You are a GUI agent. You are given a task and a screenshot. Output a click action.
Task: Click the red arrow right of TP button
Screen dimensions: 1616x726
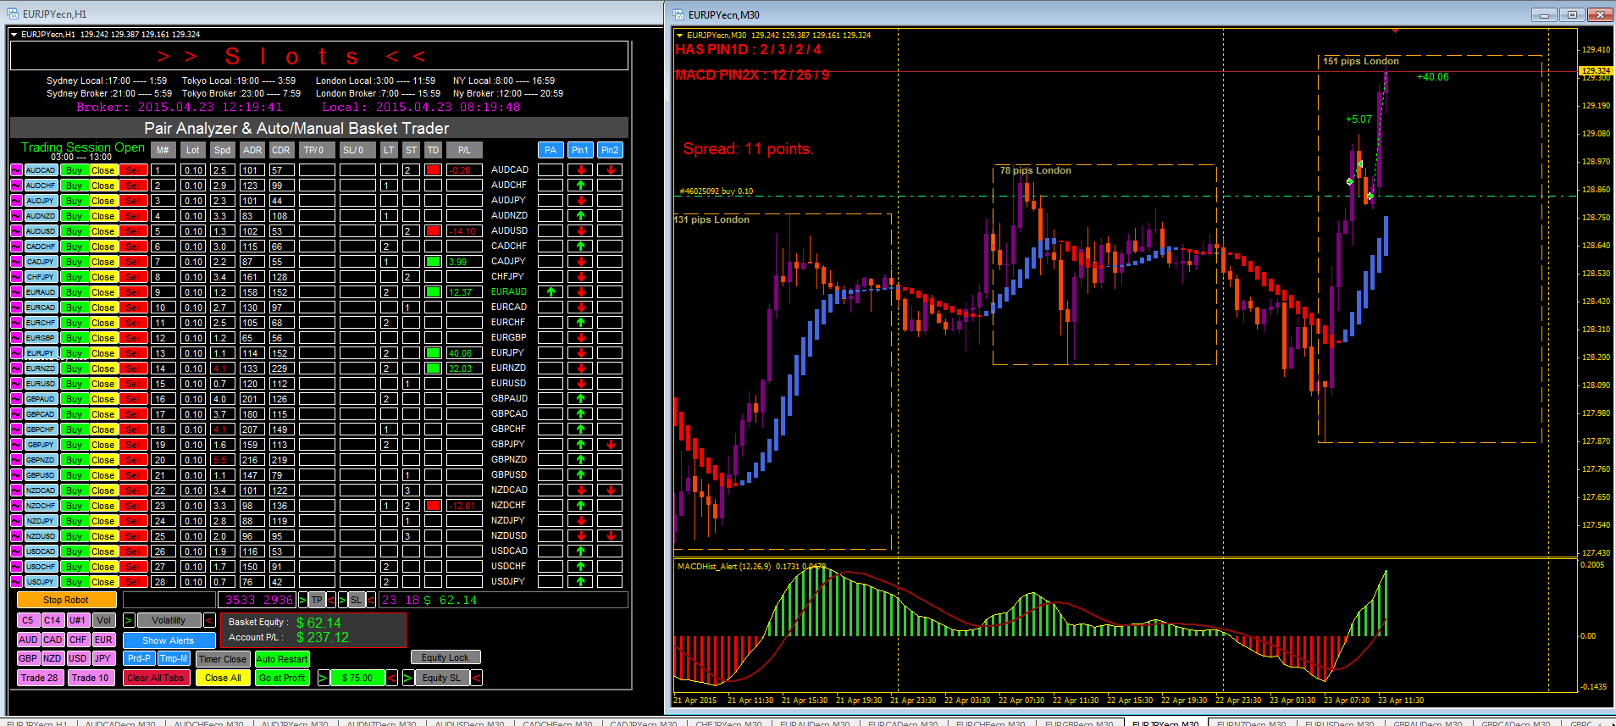pos(330,601)
